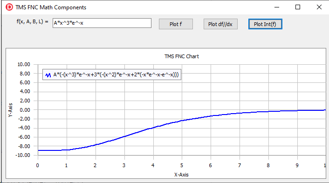Click the 4 label on X axis
329x183 pixels.
[153, 165]
